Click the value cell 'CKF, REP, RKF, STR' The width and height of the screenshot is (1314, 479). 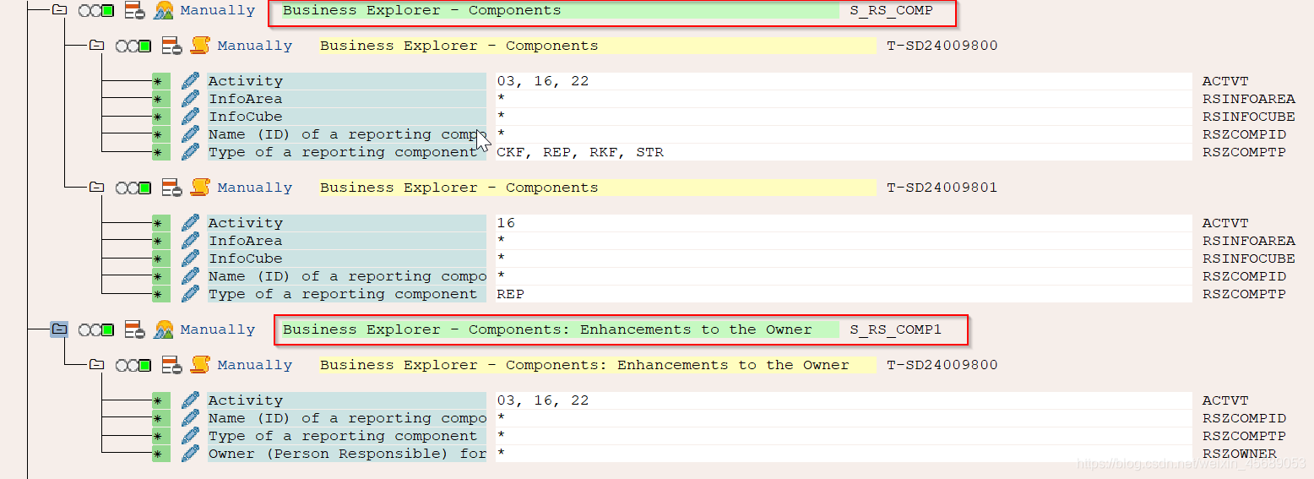tap(842, 152)
